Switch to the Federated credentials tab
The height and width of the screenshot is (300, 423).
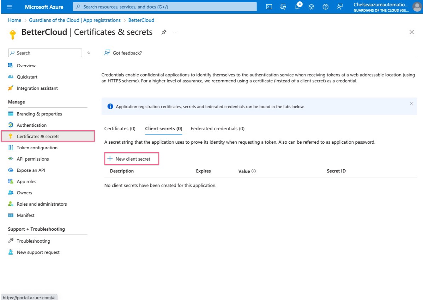(217, 129)
